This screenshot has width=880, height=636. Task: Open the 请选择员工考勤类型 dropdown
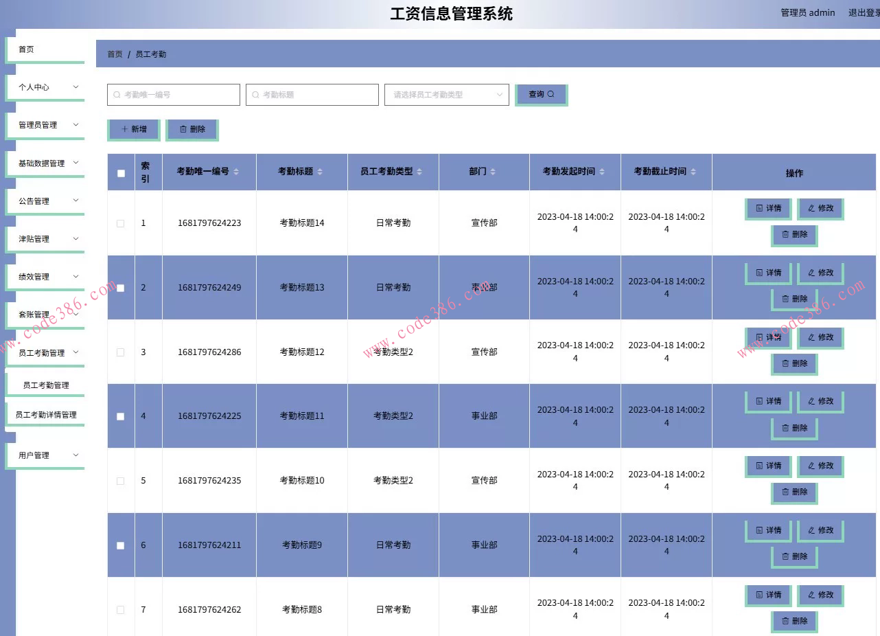[447, 95]
